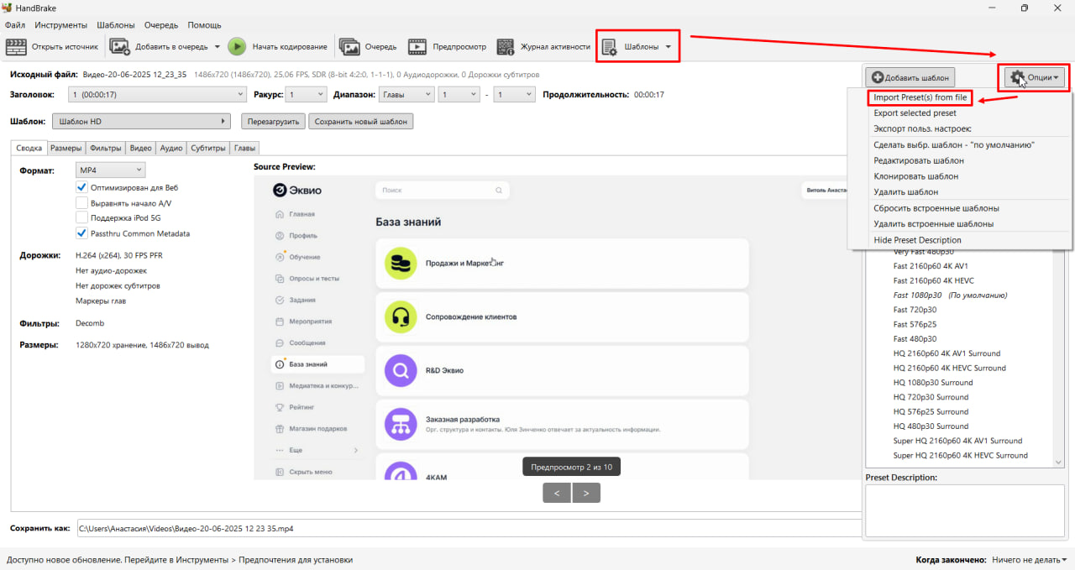Click the Открыть источник clapperboard icon
Screen dimensions: 1075x570
point(17,47)
